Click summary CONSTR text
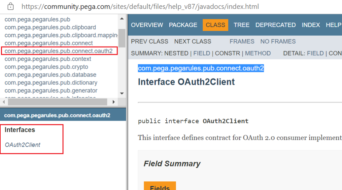Viewport: 342px width, 190px height. click(227, 53)
